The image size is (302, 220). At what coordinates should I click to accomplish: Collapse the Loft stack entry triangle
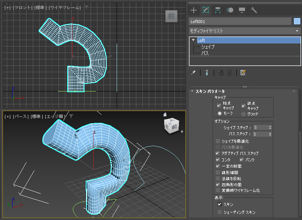tap(193, 40)
